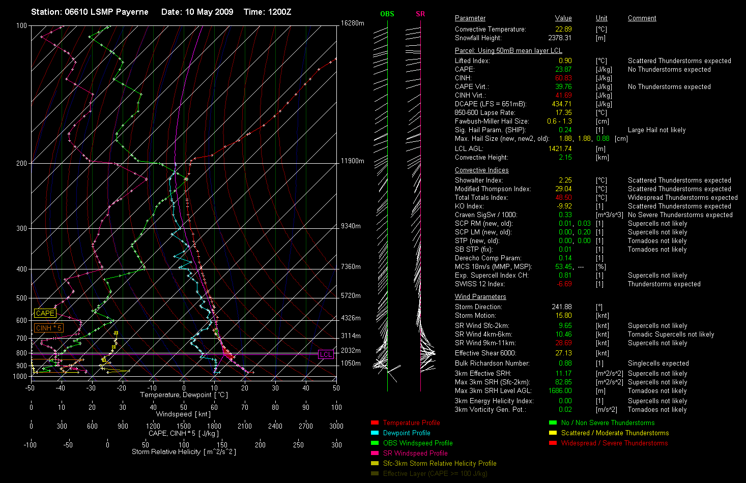Select the magenta SR Windspeed Profile swatch

375,453
